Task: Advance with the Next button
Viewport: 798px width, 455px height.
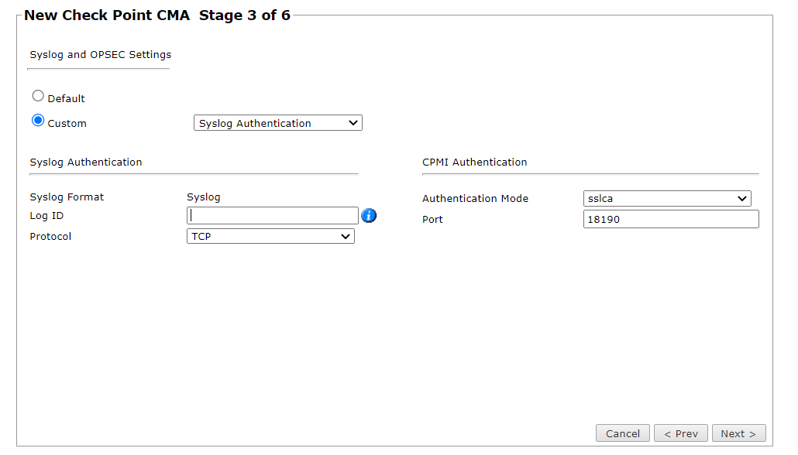Action: click(x=738, y=433)
